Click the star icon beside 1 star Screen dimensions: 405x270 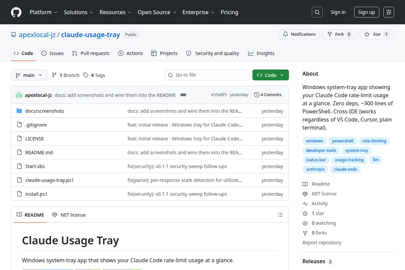click(x=305, y=213)
